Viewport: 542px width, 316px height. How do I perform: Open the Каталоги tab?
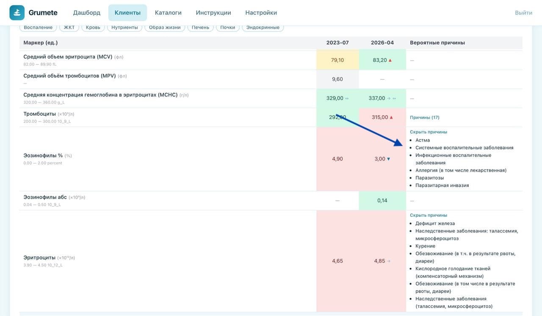click(168, 13)
